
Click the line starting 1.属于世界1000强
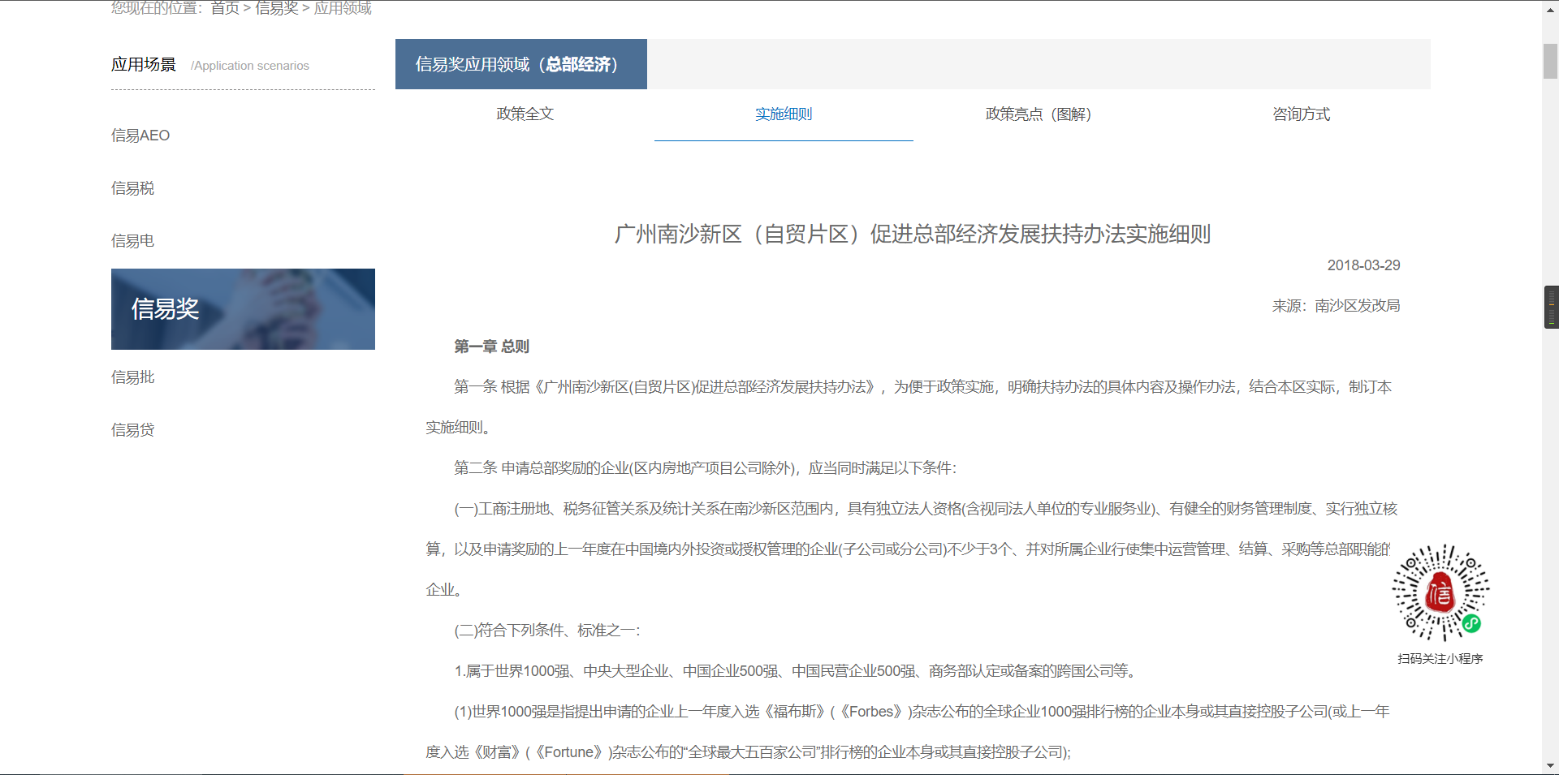point(797,671)
